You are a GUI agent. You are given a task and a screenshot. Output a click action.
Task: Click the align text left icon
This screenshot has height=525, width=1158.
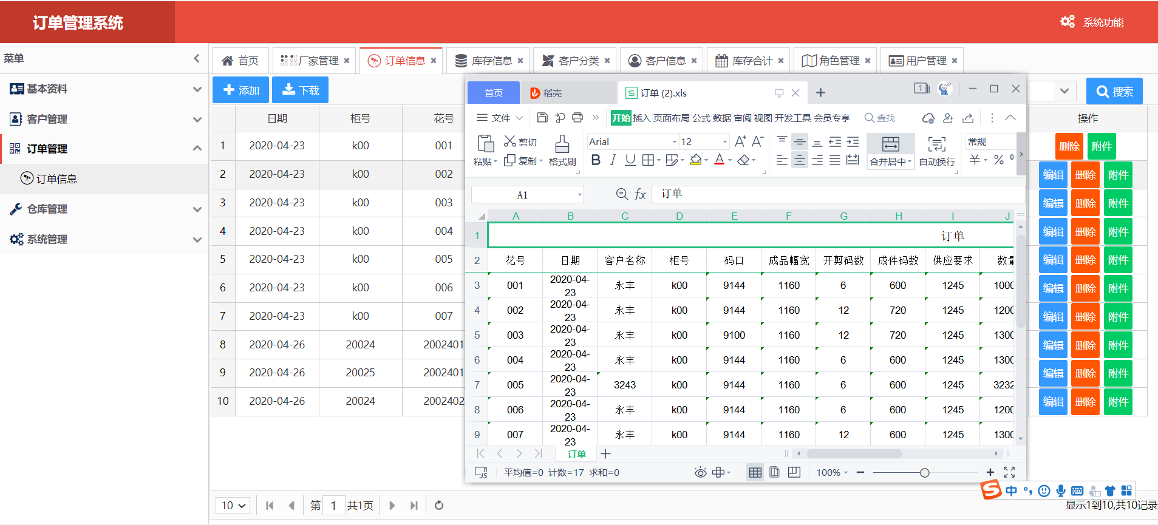click(782, 160)
